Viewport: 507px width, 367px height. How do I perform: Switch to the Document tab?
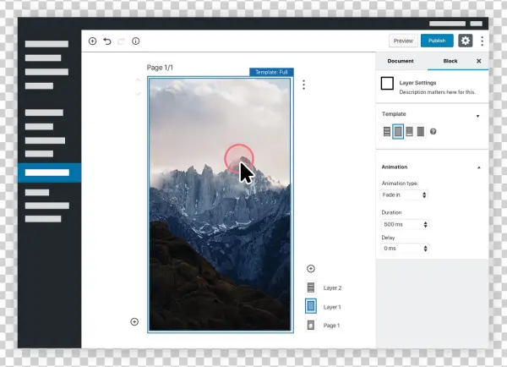pos(401,62)
